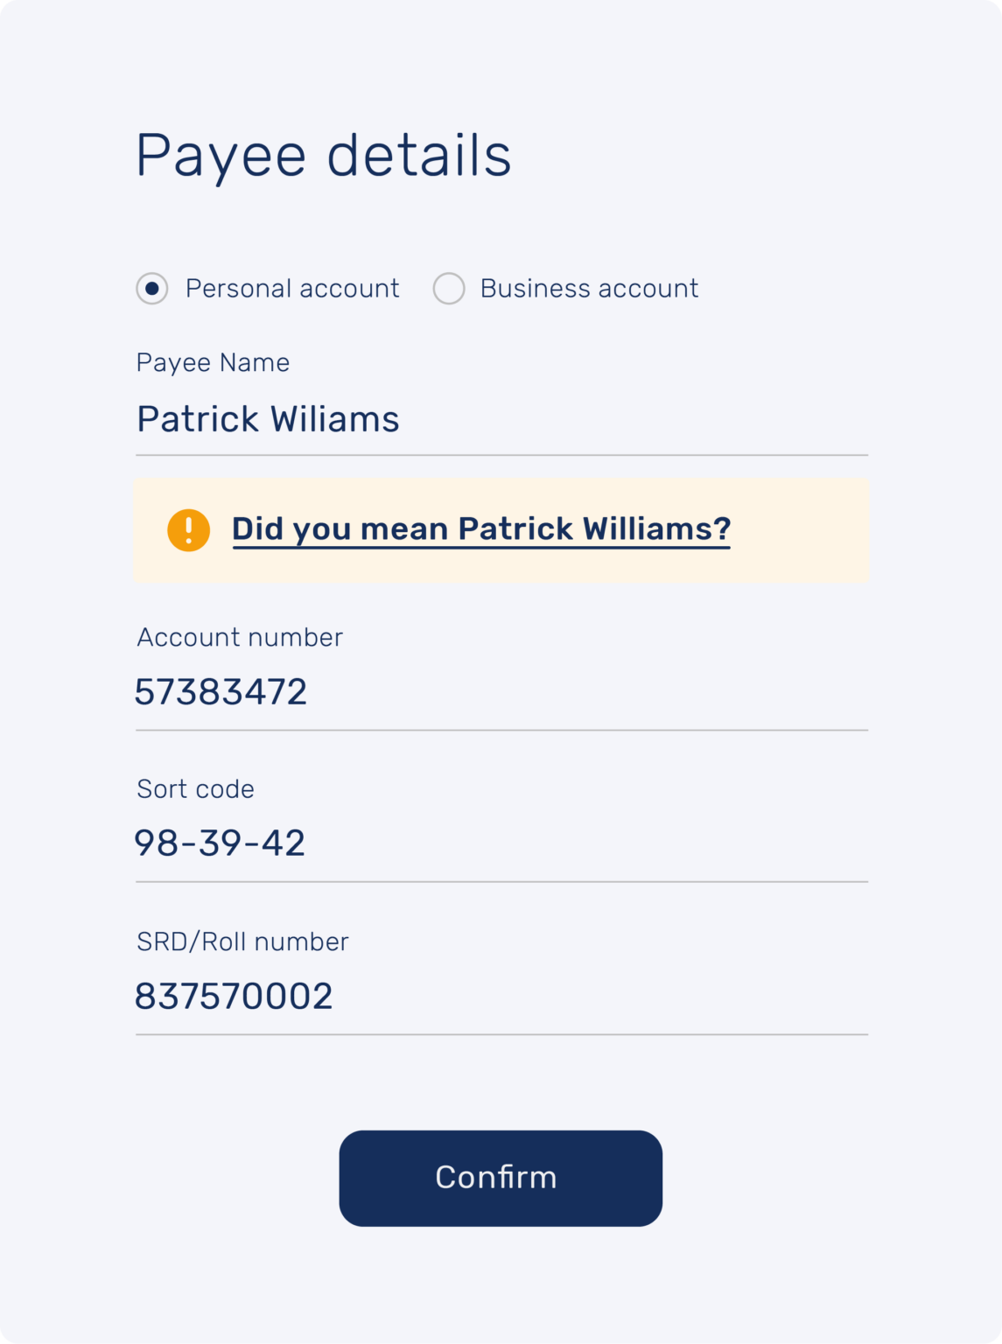Click the Personal account label text
Viewport: 1002px width, 1344px height.
pos(292,289)
